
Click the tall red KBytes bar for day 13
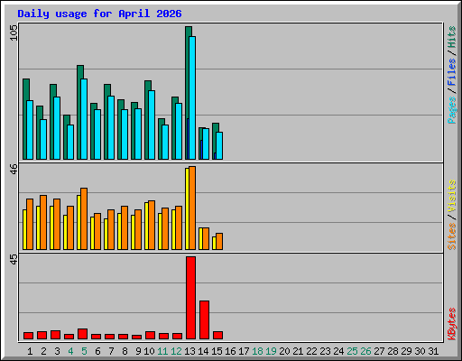(x=190, y=298)
